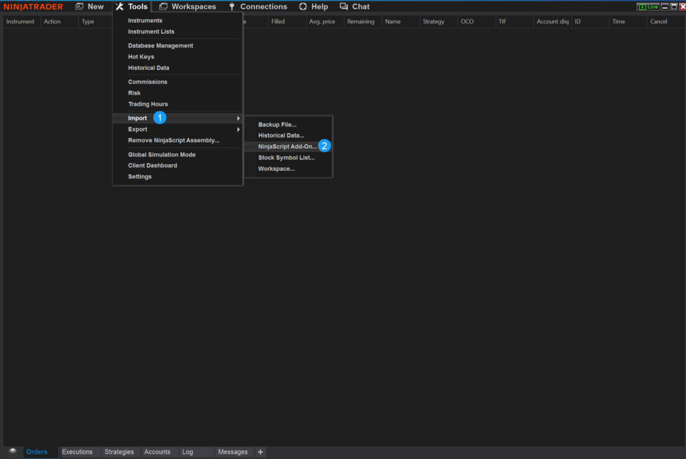Click Remove NinjaScript Assembly... entry
Screen dimensions: 686x459
(x=174, y=141)
